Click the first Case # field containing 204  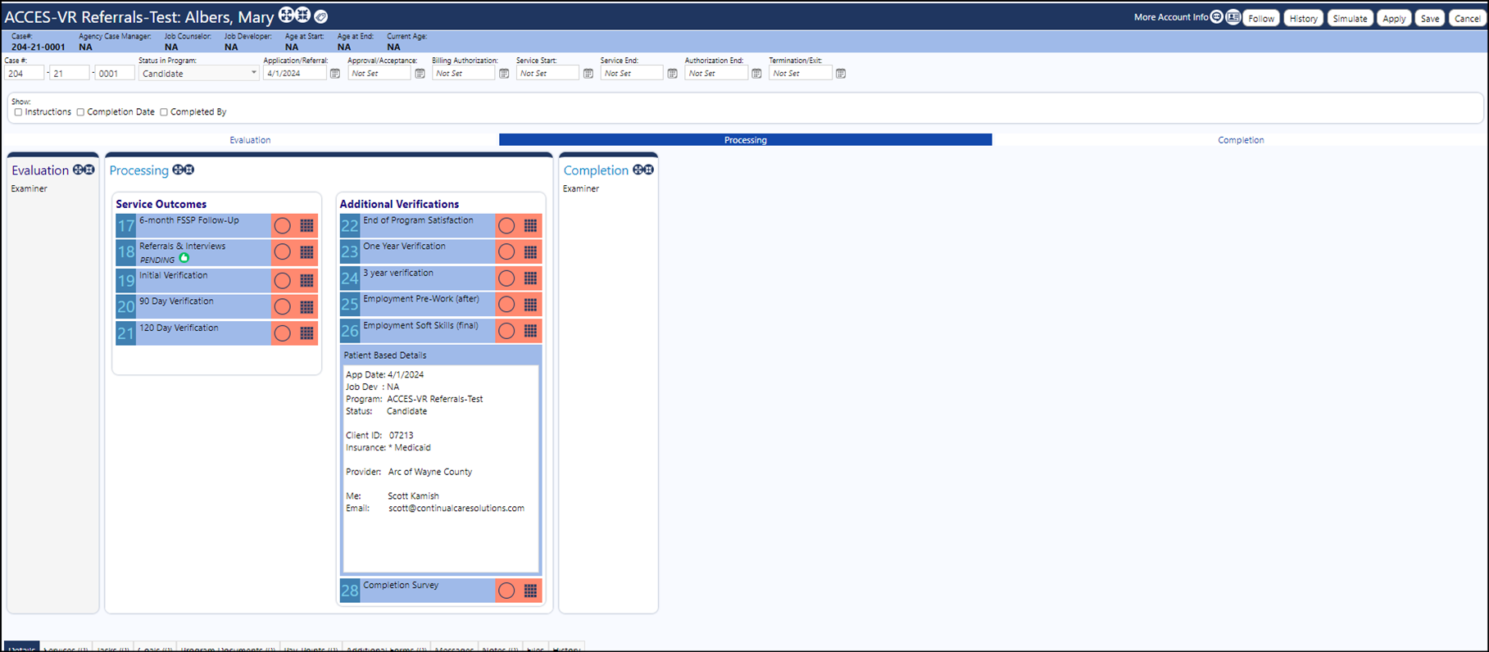point(25,74)
